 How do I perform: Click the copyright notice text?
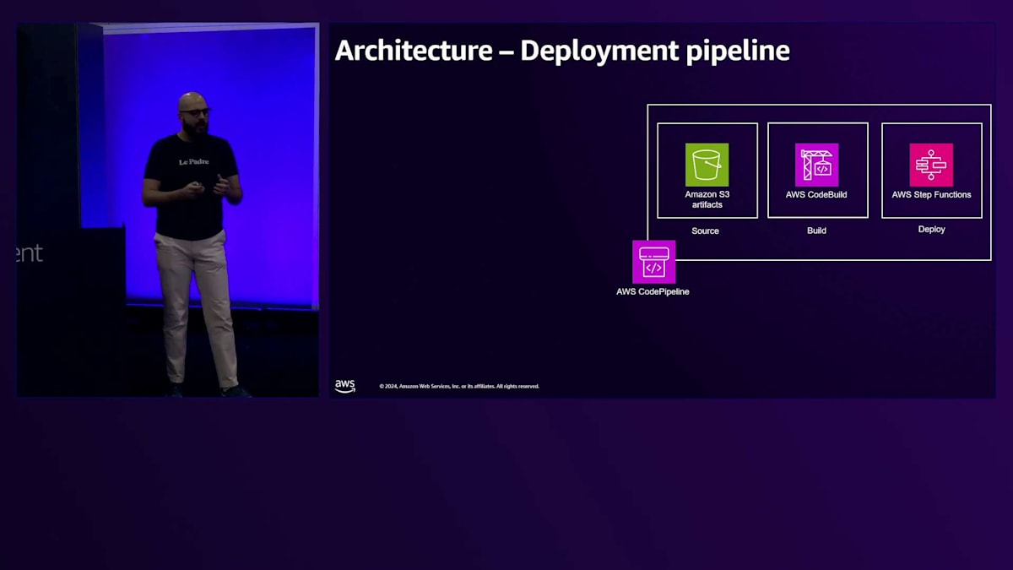click(x=459, y=387)
